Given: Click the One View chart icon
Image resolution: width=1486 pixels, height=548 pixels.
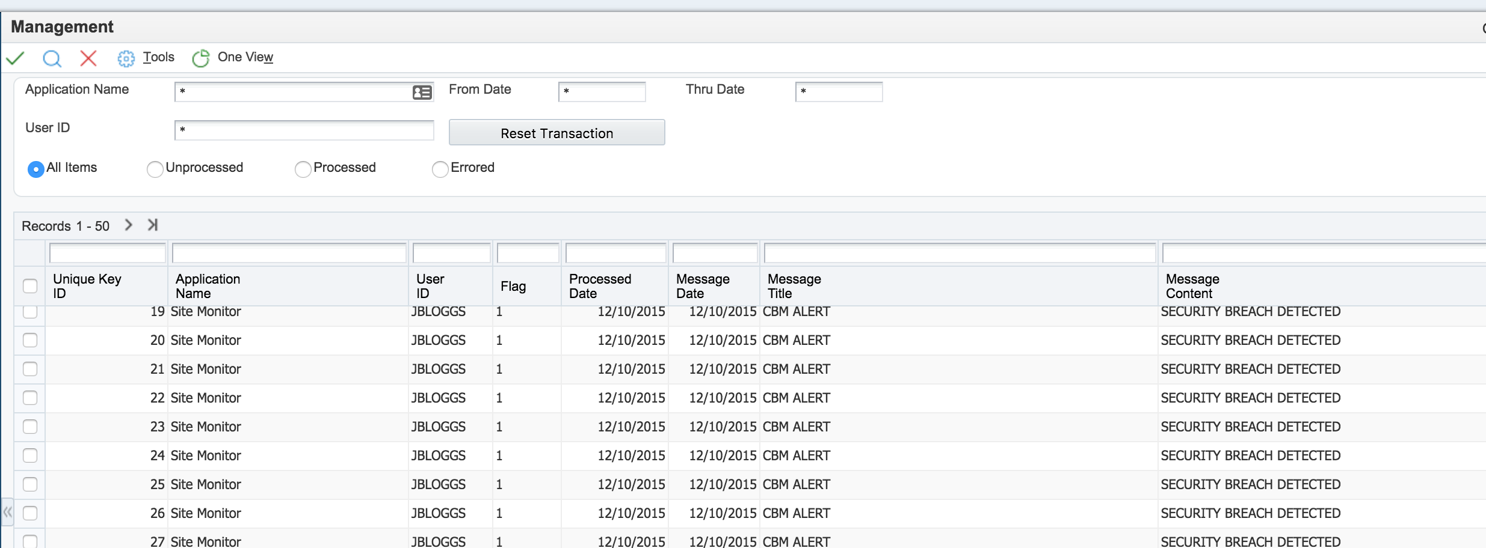Looking at the screenshot, I should point(200,58).
